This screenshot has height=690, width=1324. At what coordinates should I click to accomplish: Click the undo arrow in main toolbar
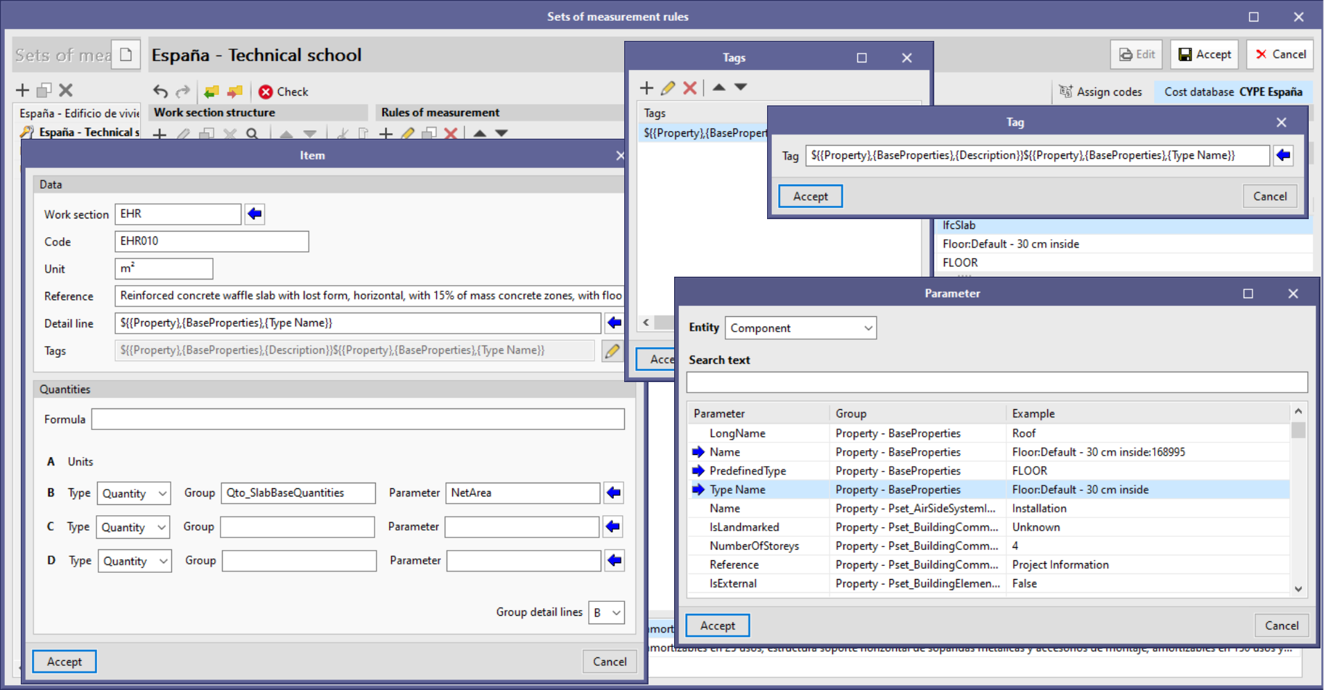(160, 91)
